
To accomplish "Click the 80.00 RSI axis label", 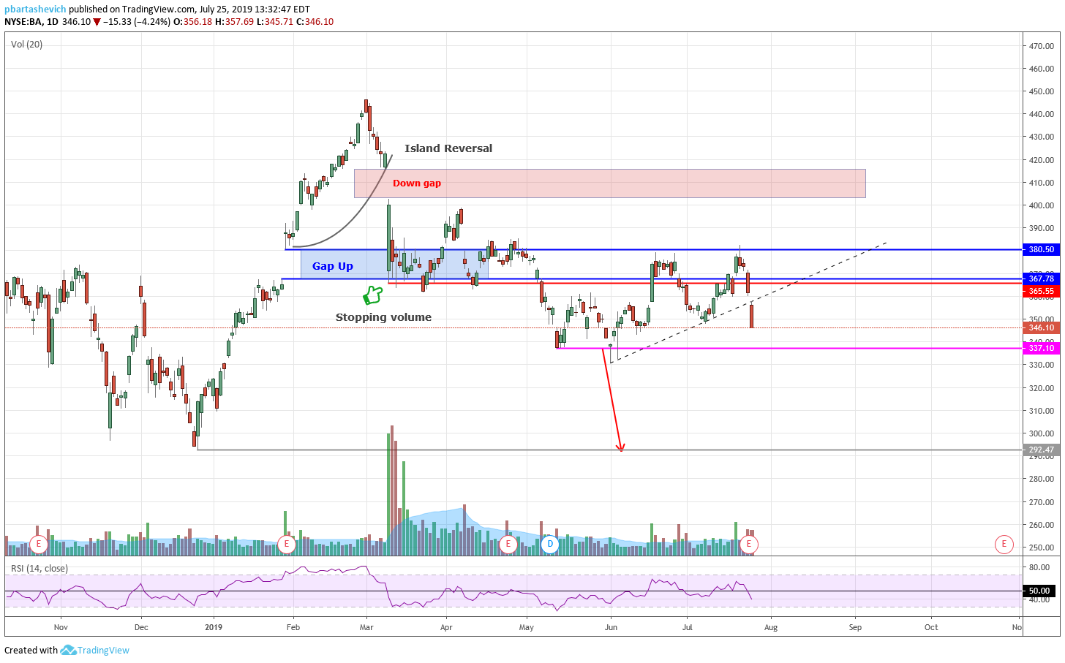I will coord(1039,567).
